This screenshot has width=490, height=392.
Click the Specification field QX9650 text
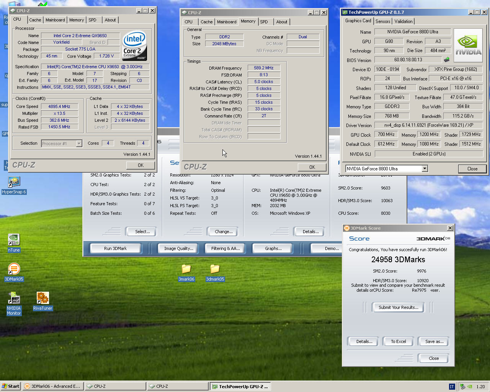95,67
